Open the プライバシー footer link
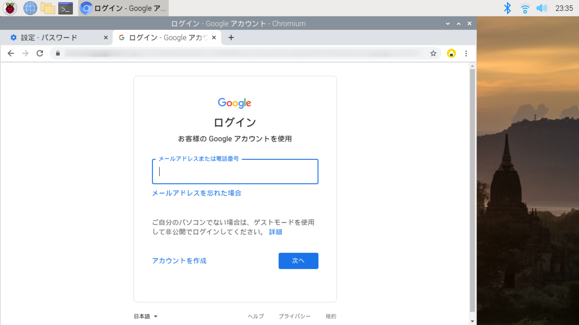 coord(294,316)
